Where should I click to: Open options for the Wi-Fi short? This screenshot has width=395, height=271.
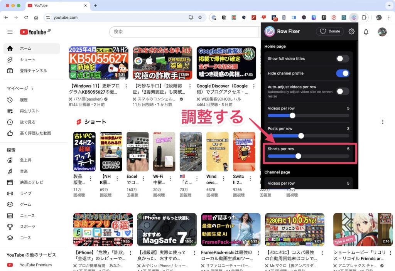[170, 178]
